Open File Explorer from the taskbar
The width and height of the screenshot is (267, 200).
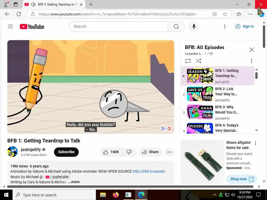[x=103, y=195]
